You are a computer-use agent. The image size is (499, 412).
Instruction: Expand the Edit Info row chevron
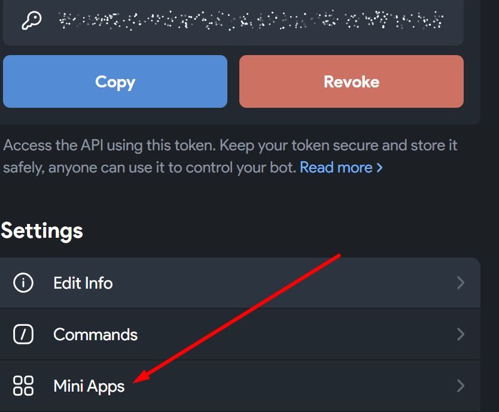coord(460,283)
